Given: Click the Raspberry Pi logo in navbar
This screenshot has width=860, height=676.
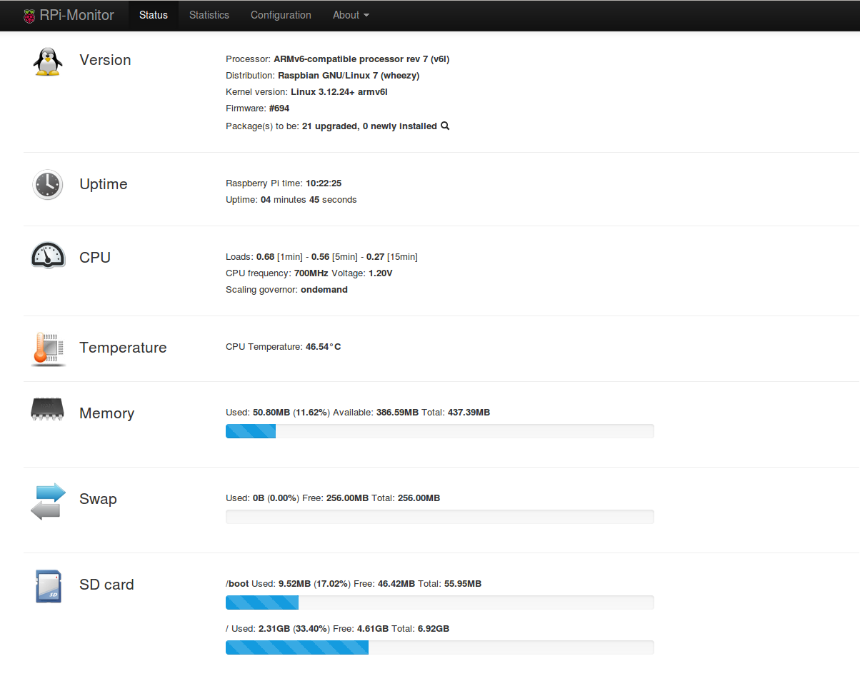Looking at the screenshot, I should click(29, 16).
